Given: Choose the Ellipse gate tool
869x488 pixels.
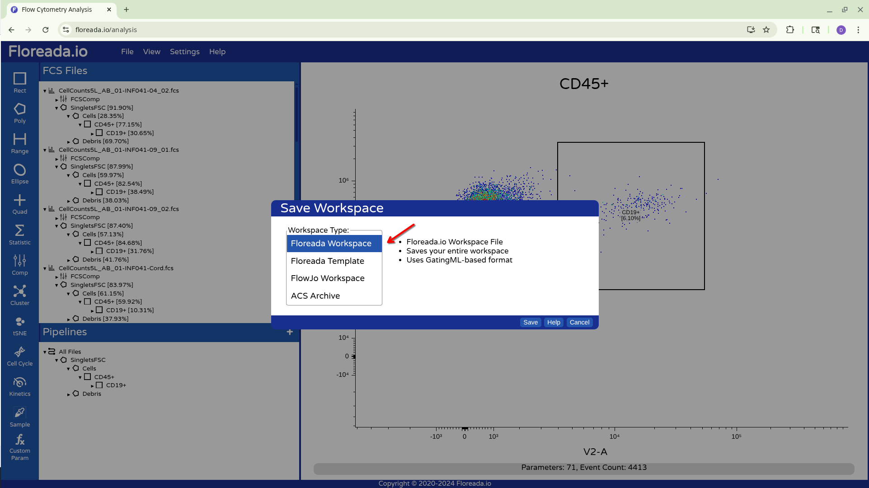Looking at the screenshot, I should [19, 174].
